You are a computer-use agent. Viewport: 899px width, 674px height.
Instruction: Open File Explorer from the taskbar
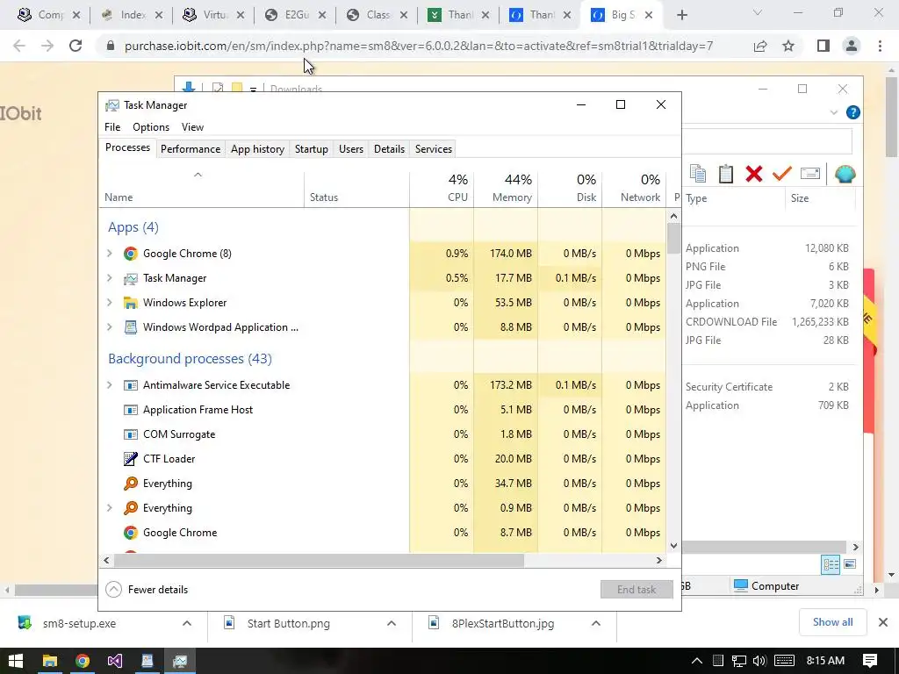50,661
